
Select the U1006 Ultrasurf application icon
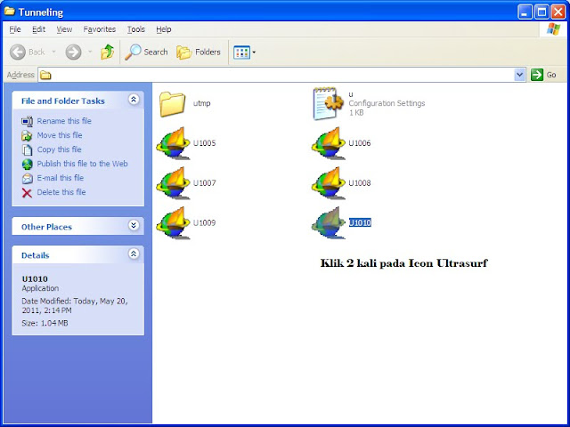[x=329, y=143]
